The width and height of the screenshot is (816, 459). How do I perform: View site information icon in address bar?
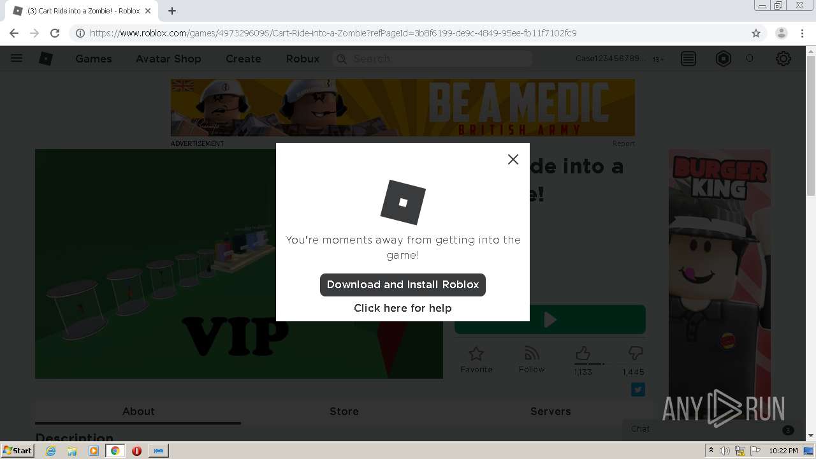tap(80, 33)
